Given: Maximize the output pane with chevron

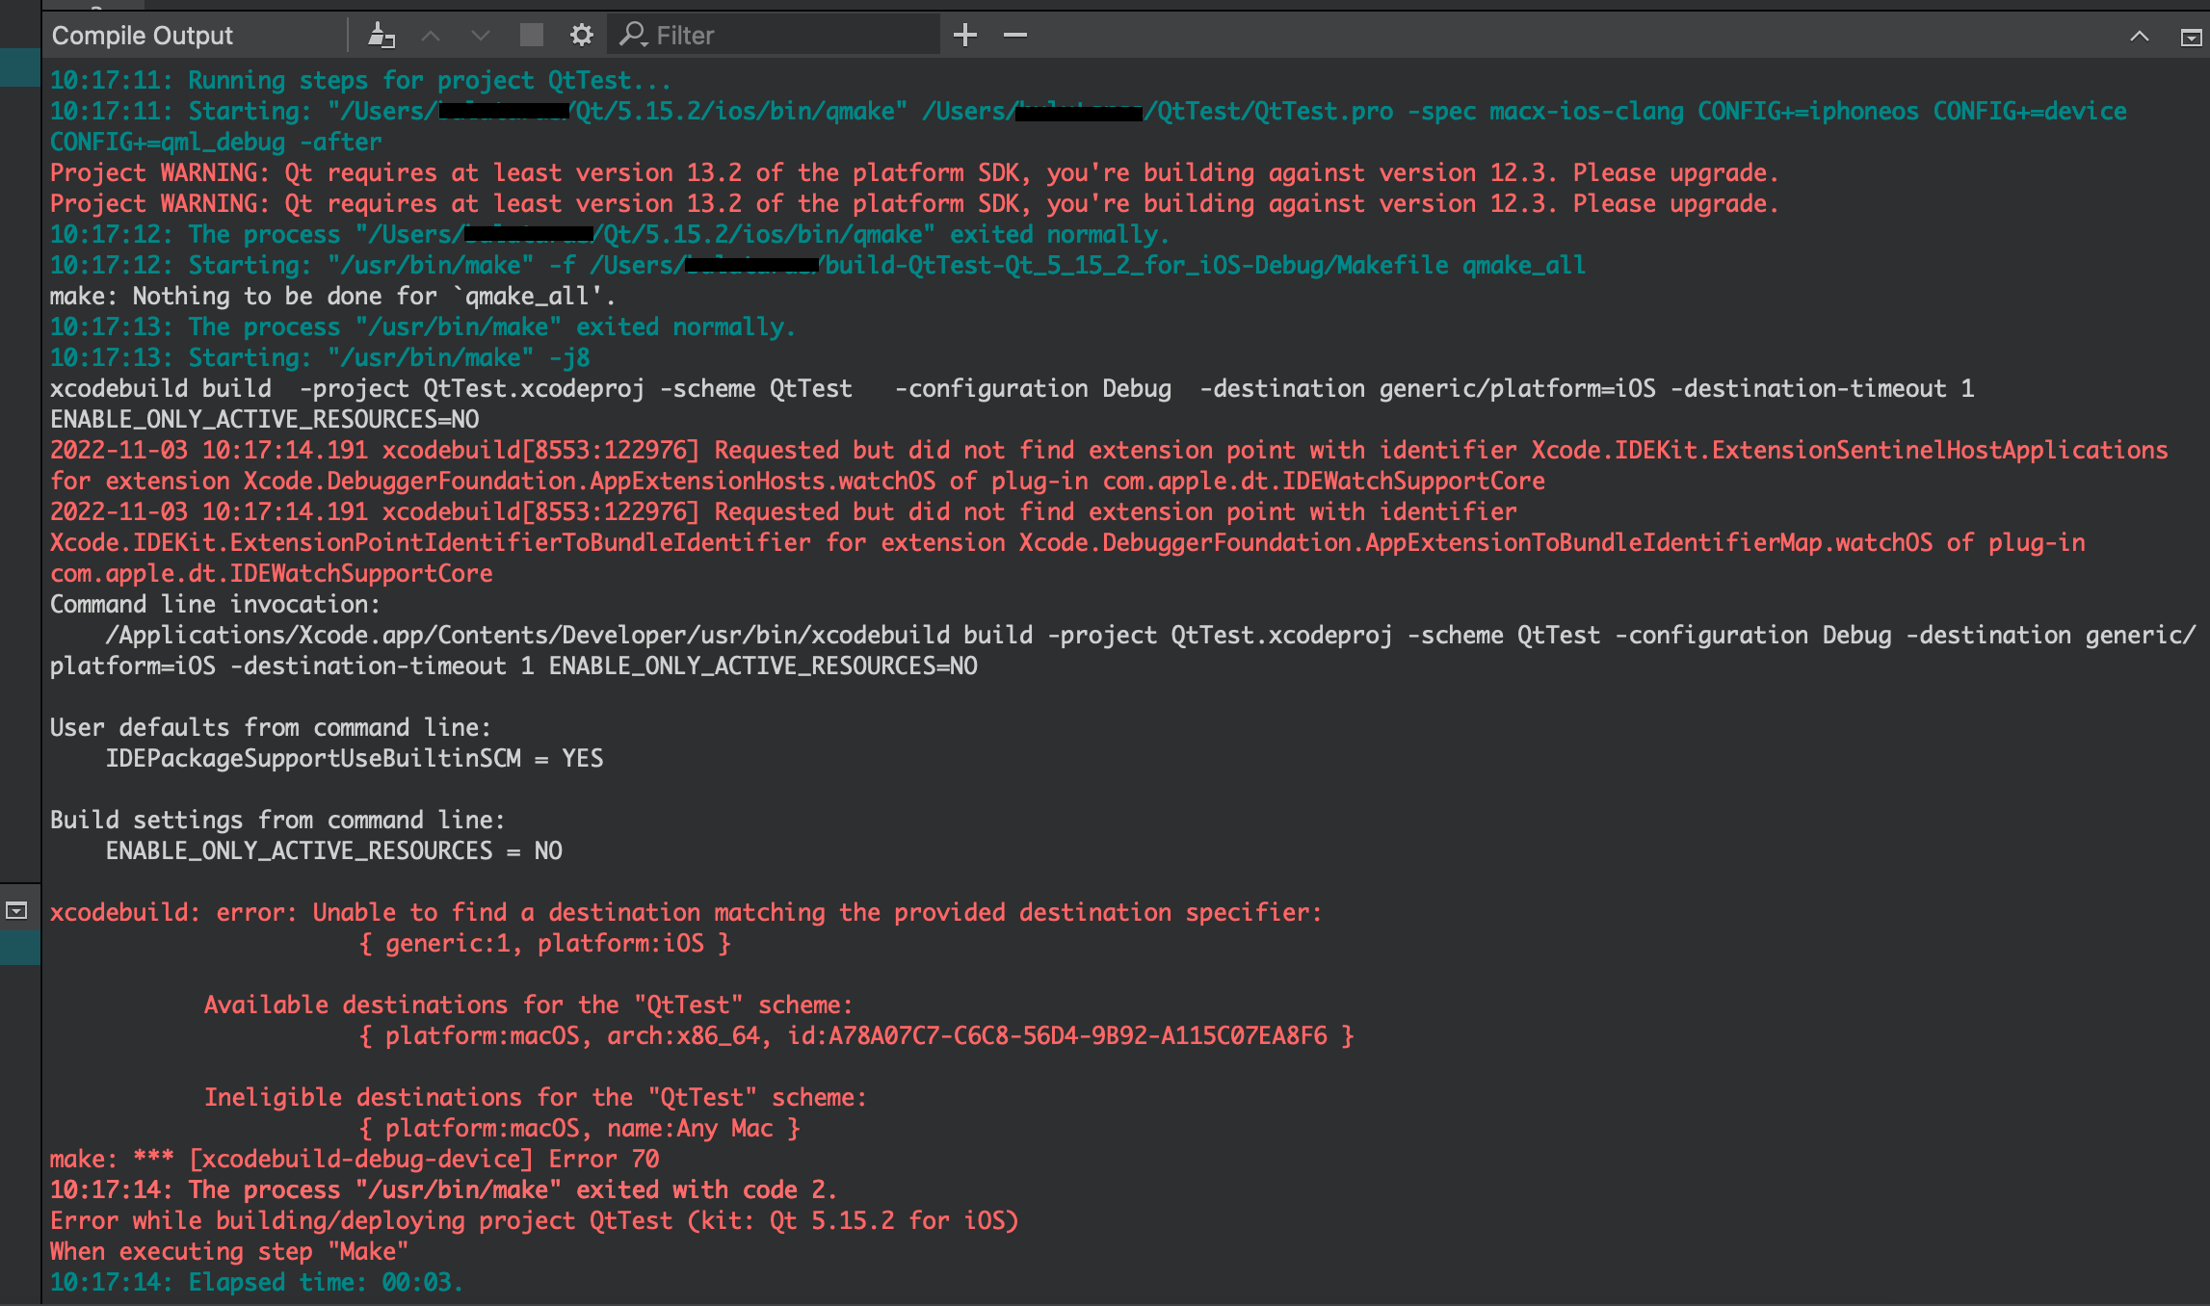Looking at the screenshot, I should pos(2139,37).
